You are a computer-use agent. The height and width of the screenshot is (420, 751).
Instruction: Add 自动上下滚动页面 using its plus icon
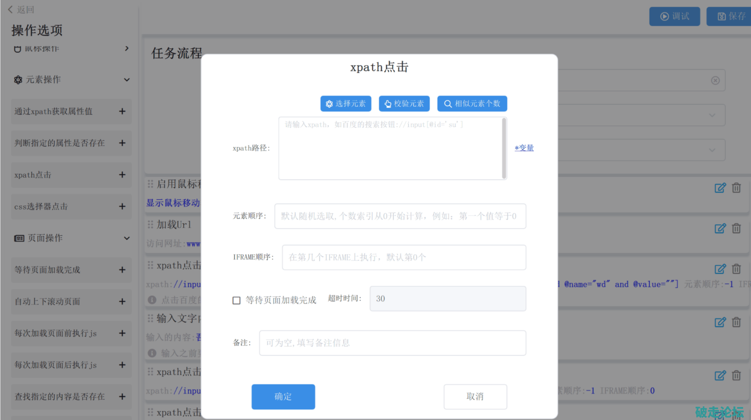click(x=122, y=301)
